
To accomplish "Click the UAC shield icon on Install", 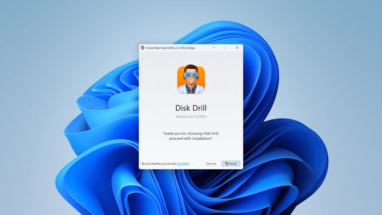I will coord(226,163).
